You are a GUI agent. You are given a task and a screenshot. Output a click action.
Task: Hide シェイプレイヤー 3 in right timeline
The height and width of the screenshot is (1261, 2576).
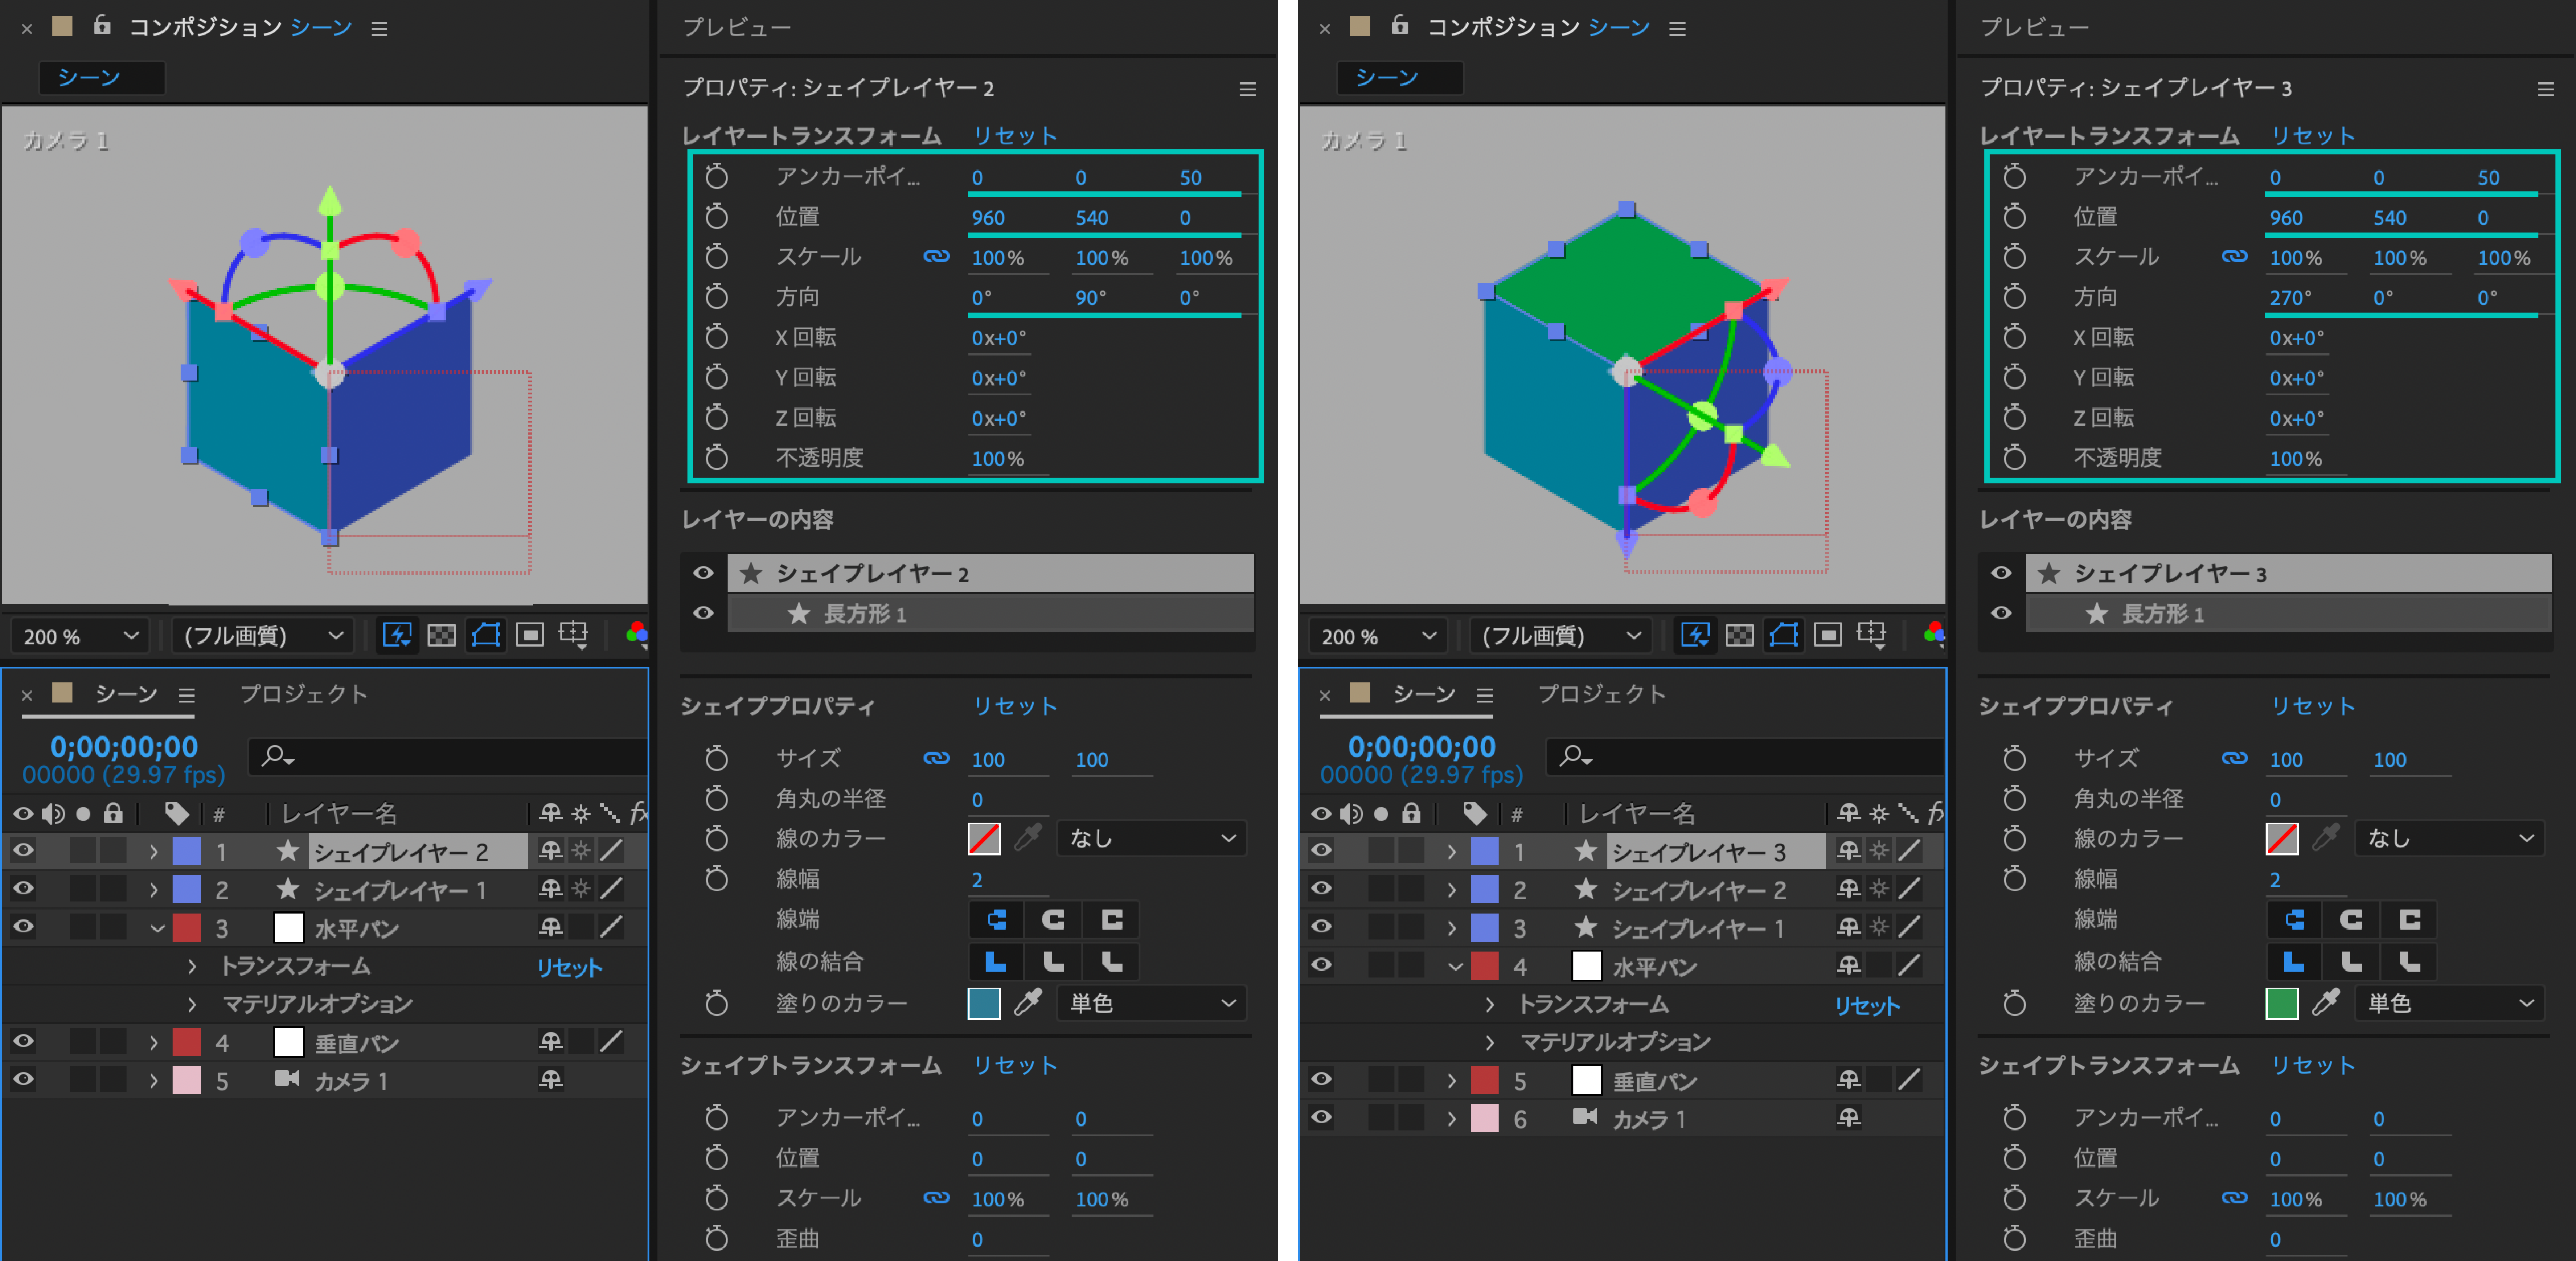point(1321,851)
